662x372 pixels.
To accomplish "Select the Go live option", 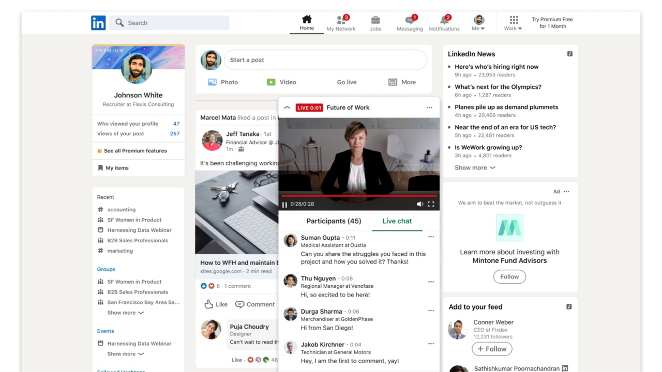I will click(347, 82).
